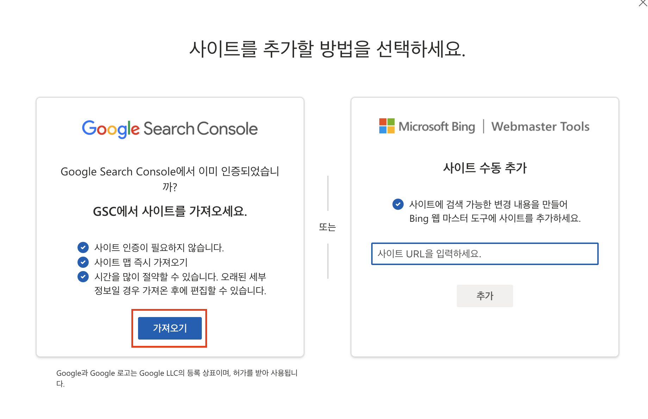Click the 이미 인증되었습니까 question text
The image size is (648, 419).
point(170,179)
